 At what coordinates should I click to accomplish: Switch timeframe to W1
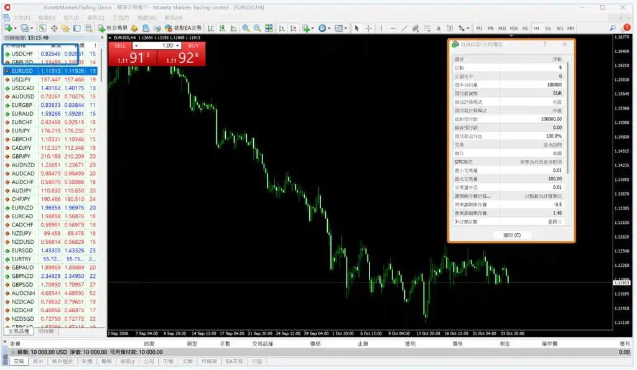(x=559, y=28)
